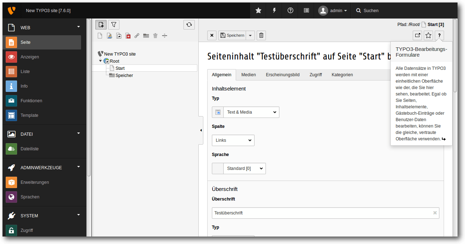
Task: Click the content area vertical scrollbar
Action: [455, 56]
